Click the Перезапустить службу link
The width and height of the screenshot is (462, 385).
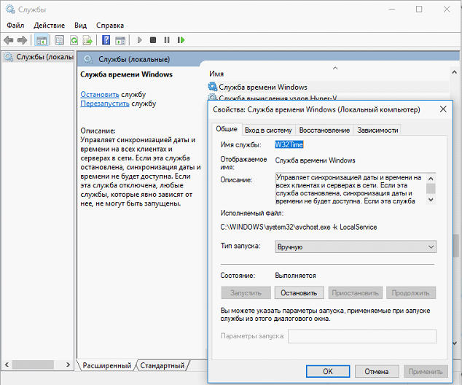point(105,104)
